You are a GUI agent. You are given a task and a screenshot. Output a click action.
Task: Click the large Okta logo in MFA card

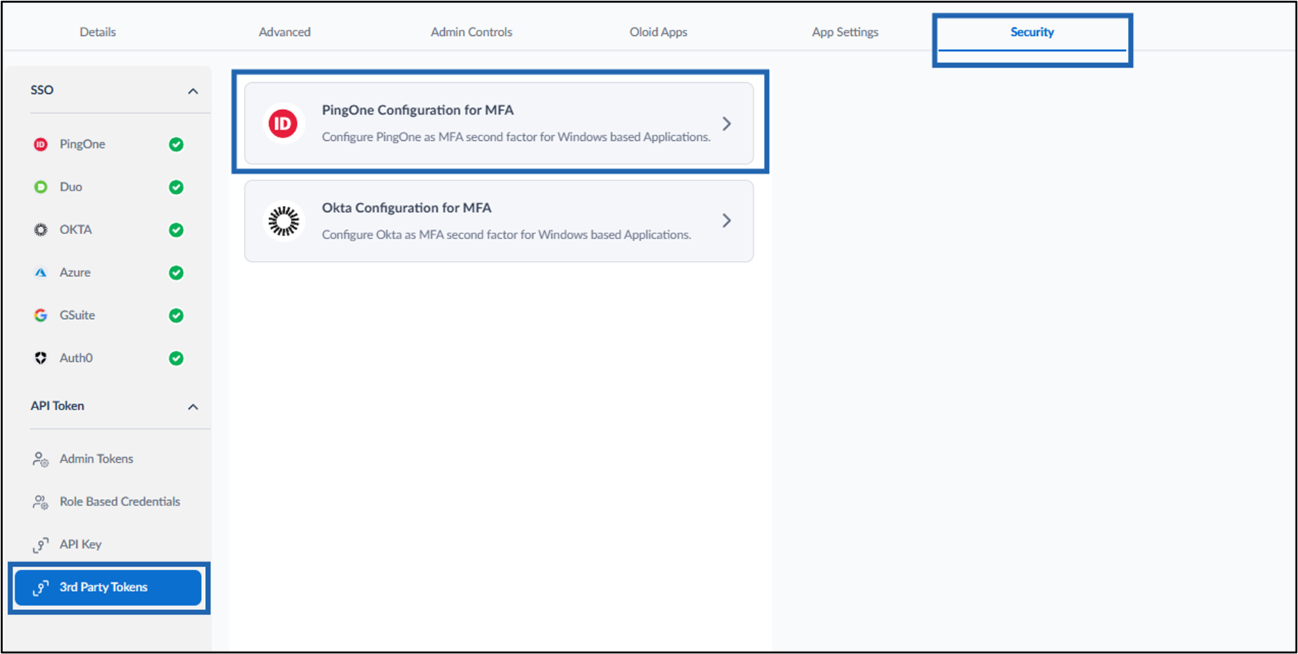point(284,221)
